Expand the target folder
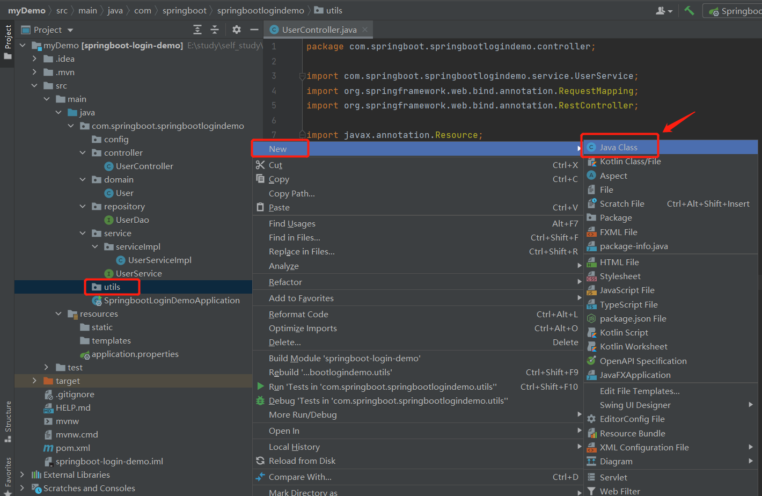 (x=35, y=381)
